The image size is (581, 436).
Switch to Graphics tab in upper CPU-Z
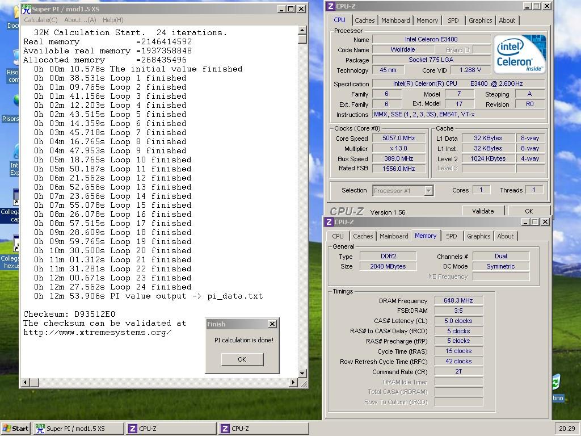480,20
